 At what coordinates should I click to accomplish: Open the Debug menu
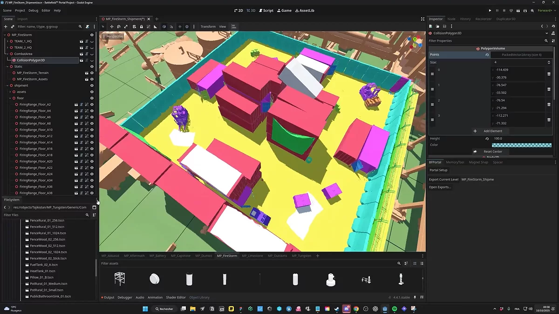34,10
